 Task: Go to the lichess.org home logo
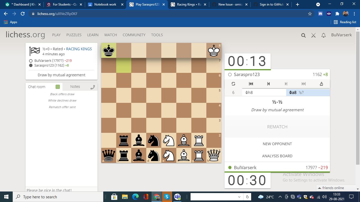point(25,35)
